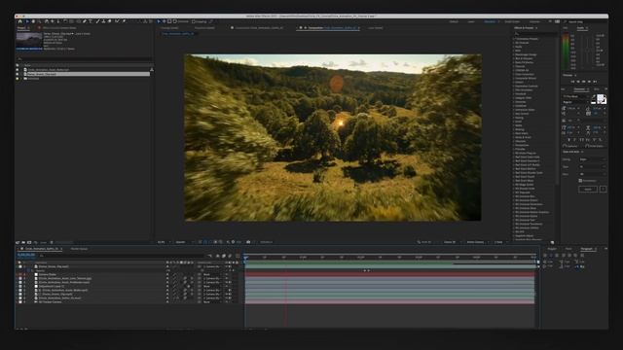This screenshot has width=623, height=350.
Task: Select the Type (T) tool
Action: coord(91,21)
